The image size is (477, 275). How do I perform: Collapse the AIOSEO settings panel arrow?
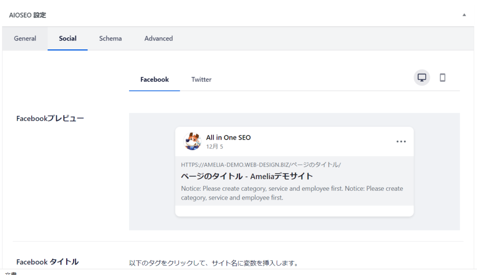pos(464,15)
